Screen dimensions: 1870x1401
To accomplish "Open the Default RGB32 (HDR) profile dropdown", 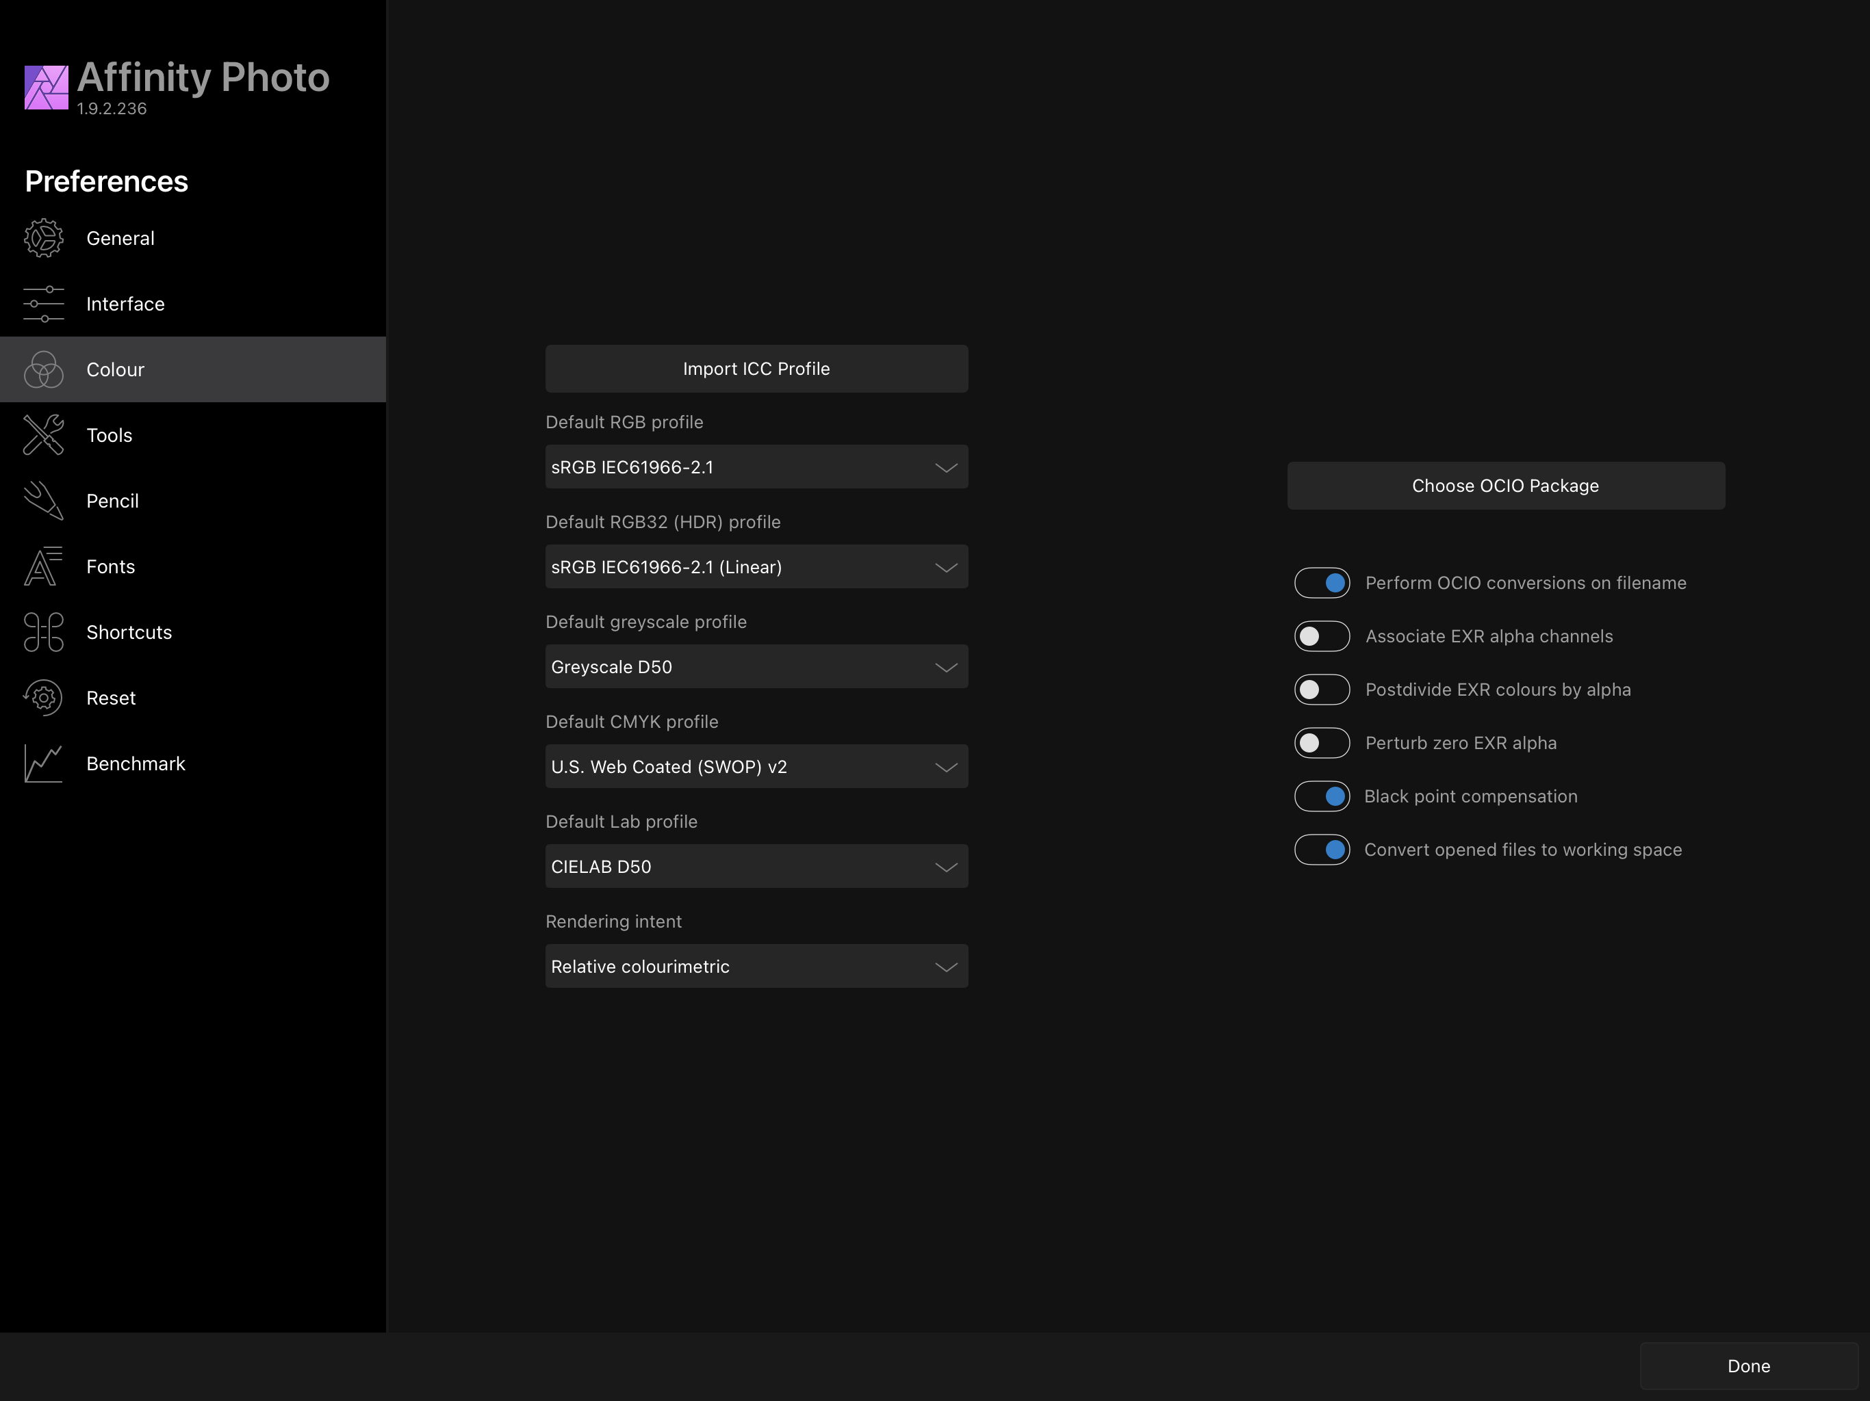I will point(756,567).
